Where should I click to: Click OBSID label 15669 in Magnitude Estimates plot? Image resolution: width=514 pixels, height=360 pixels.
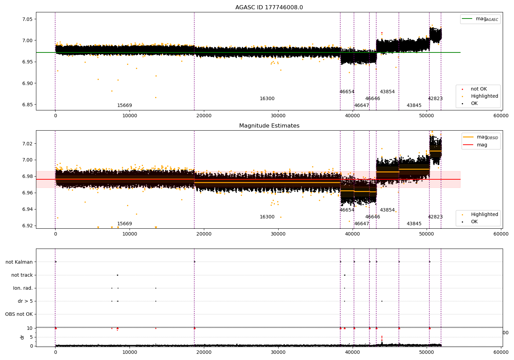tap(124, 224)
